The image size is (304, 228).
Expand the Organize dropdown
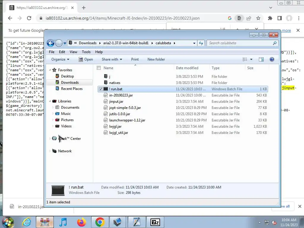point(60,59)
